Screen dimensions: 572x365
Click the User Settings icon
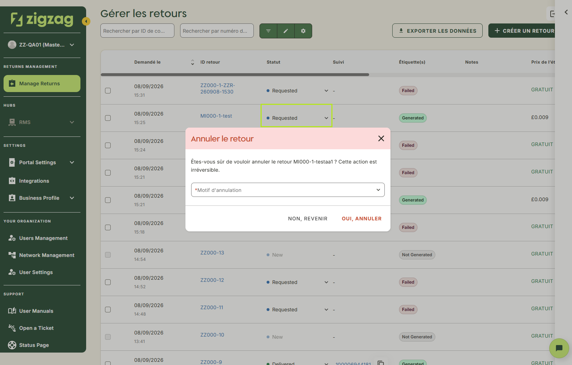(x=12, y=272)
